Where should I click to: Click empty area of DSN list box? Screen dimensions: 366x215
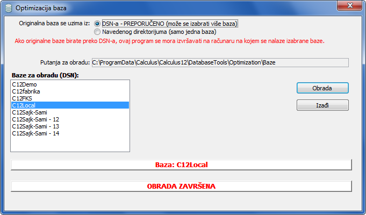click(70, 144)
